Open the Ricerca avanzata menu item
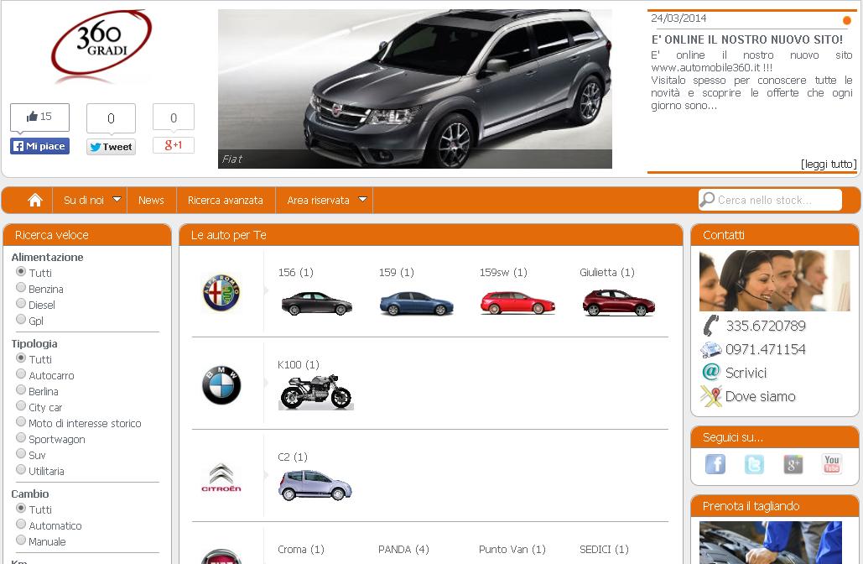Screen dimensions: 863x564 (225, 200)
